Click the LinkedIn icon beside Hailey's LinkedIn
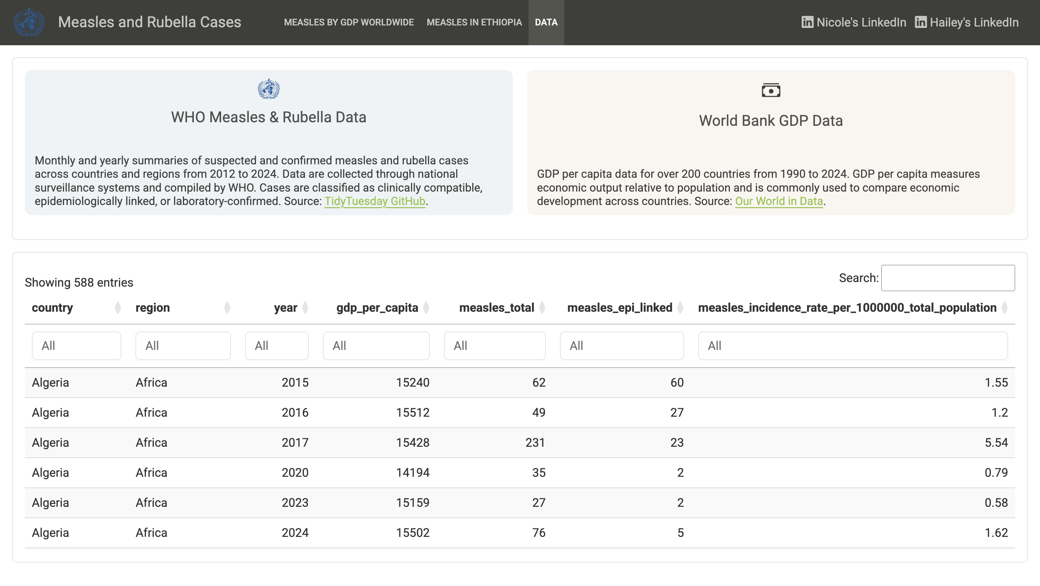This screenshot has width=1040, height=586. click(920, 22)
